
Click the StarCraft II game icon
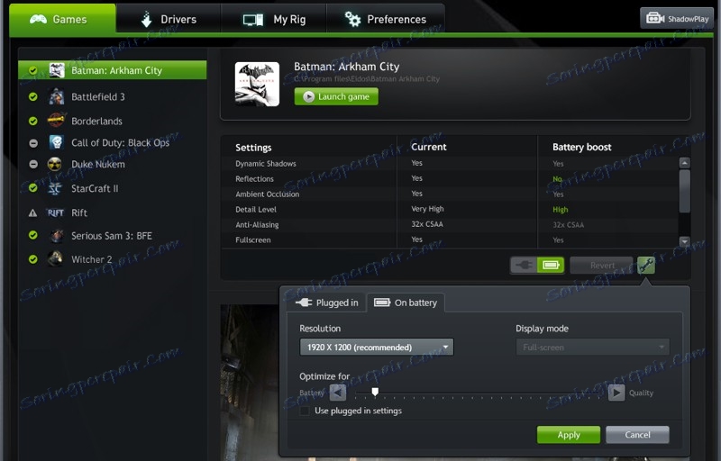point(55,189)
